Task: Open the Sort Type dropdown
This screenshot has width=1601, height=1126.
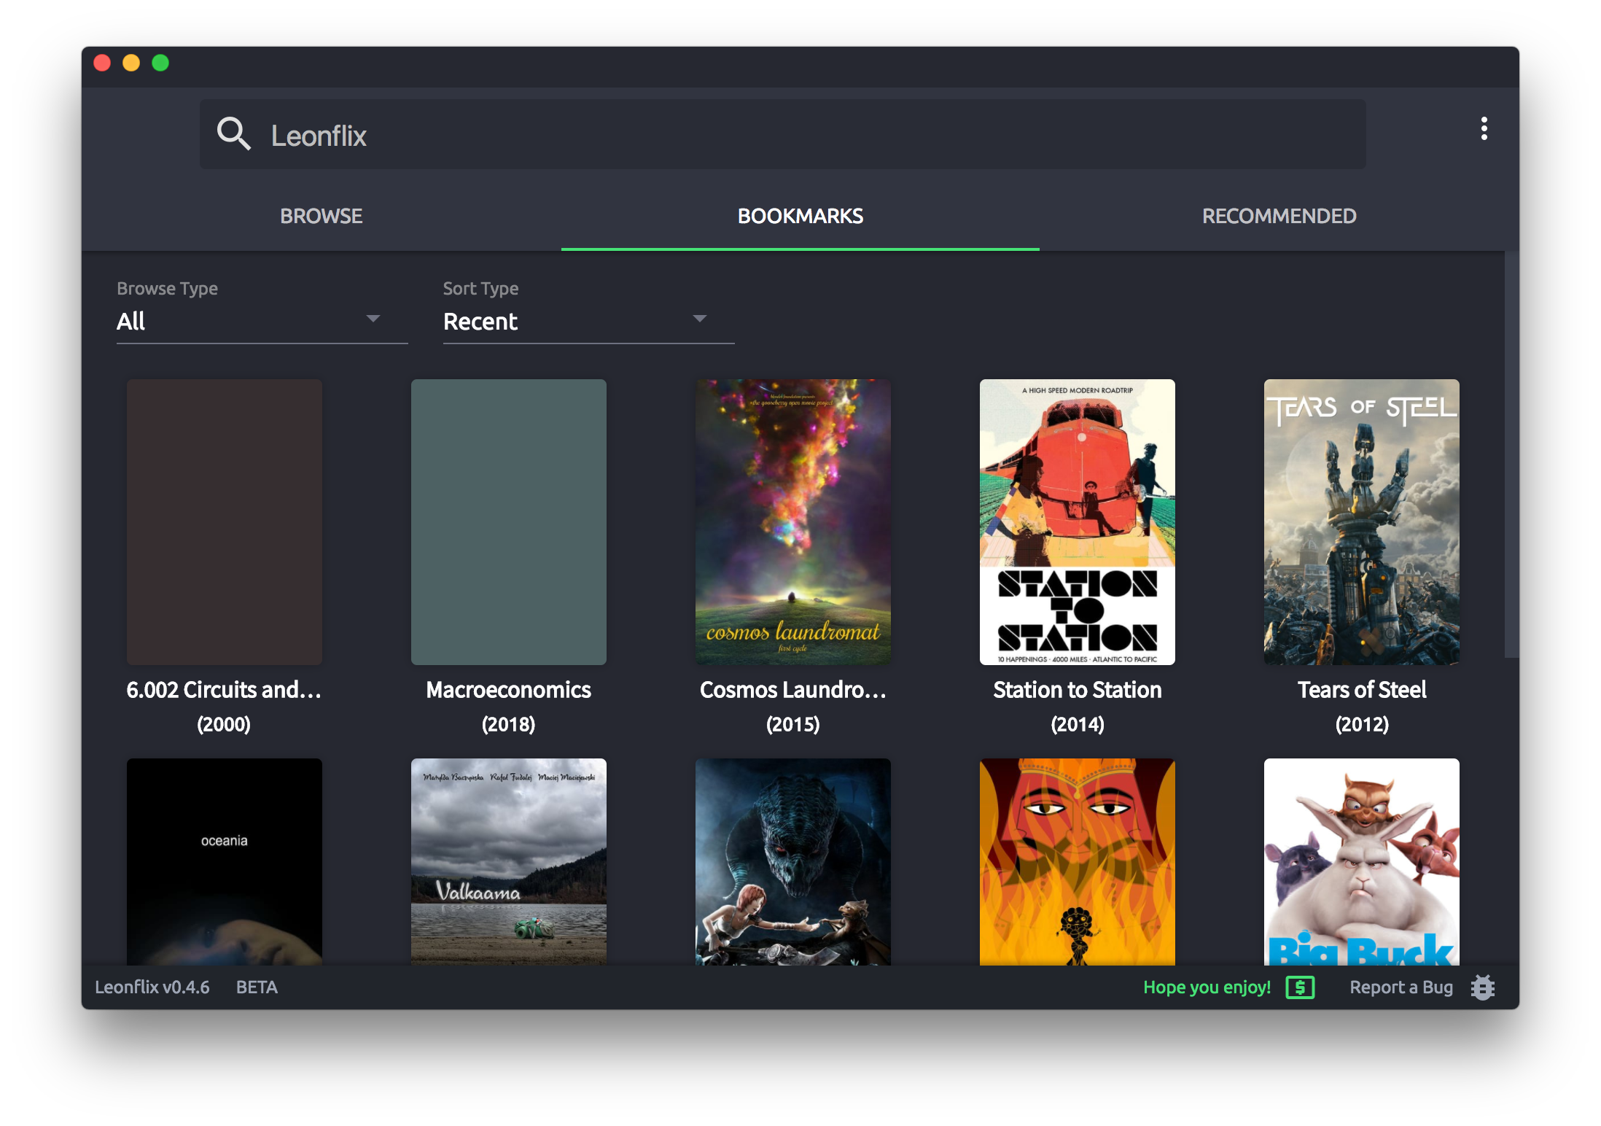Action: point(588,322)
